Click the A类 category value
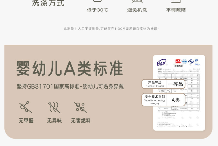The width and height of the screenshot is (218, 146). point(176,100)
